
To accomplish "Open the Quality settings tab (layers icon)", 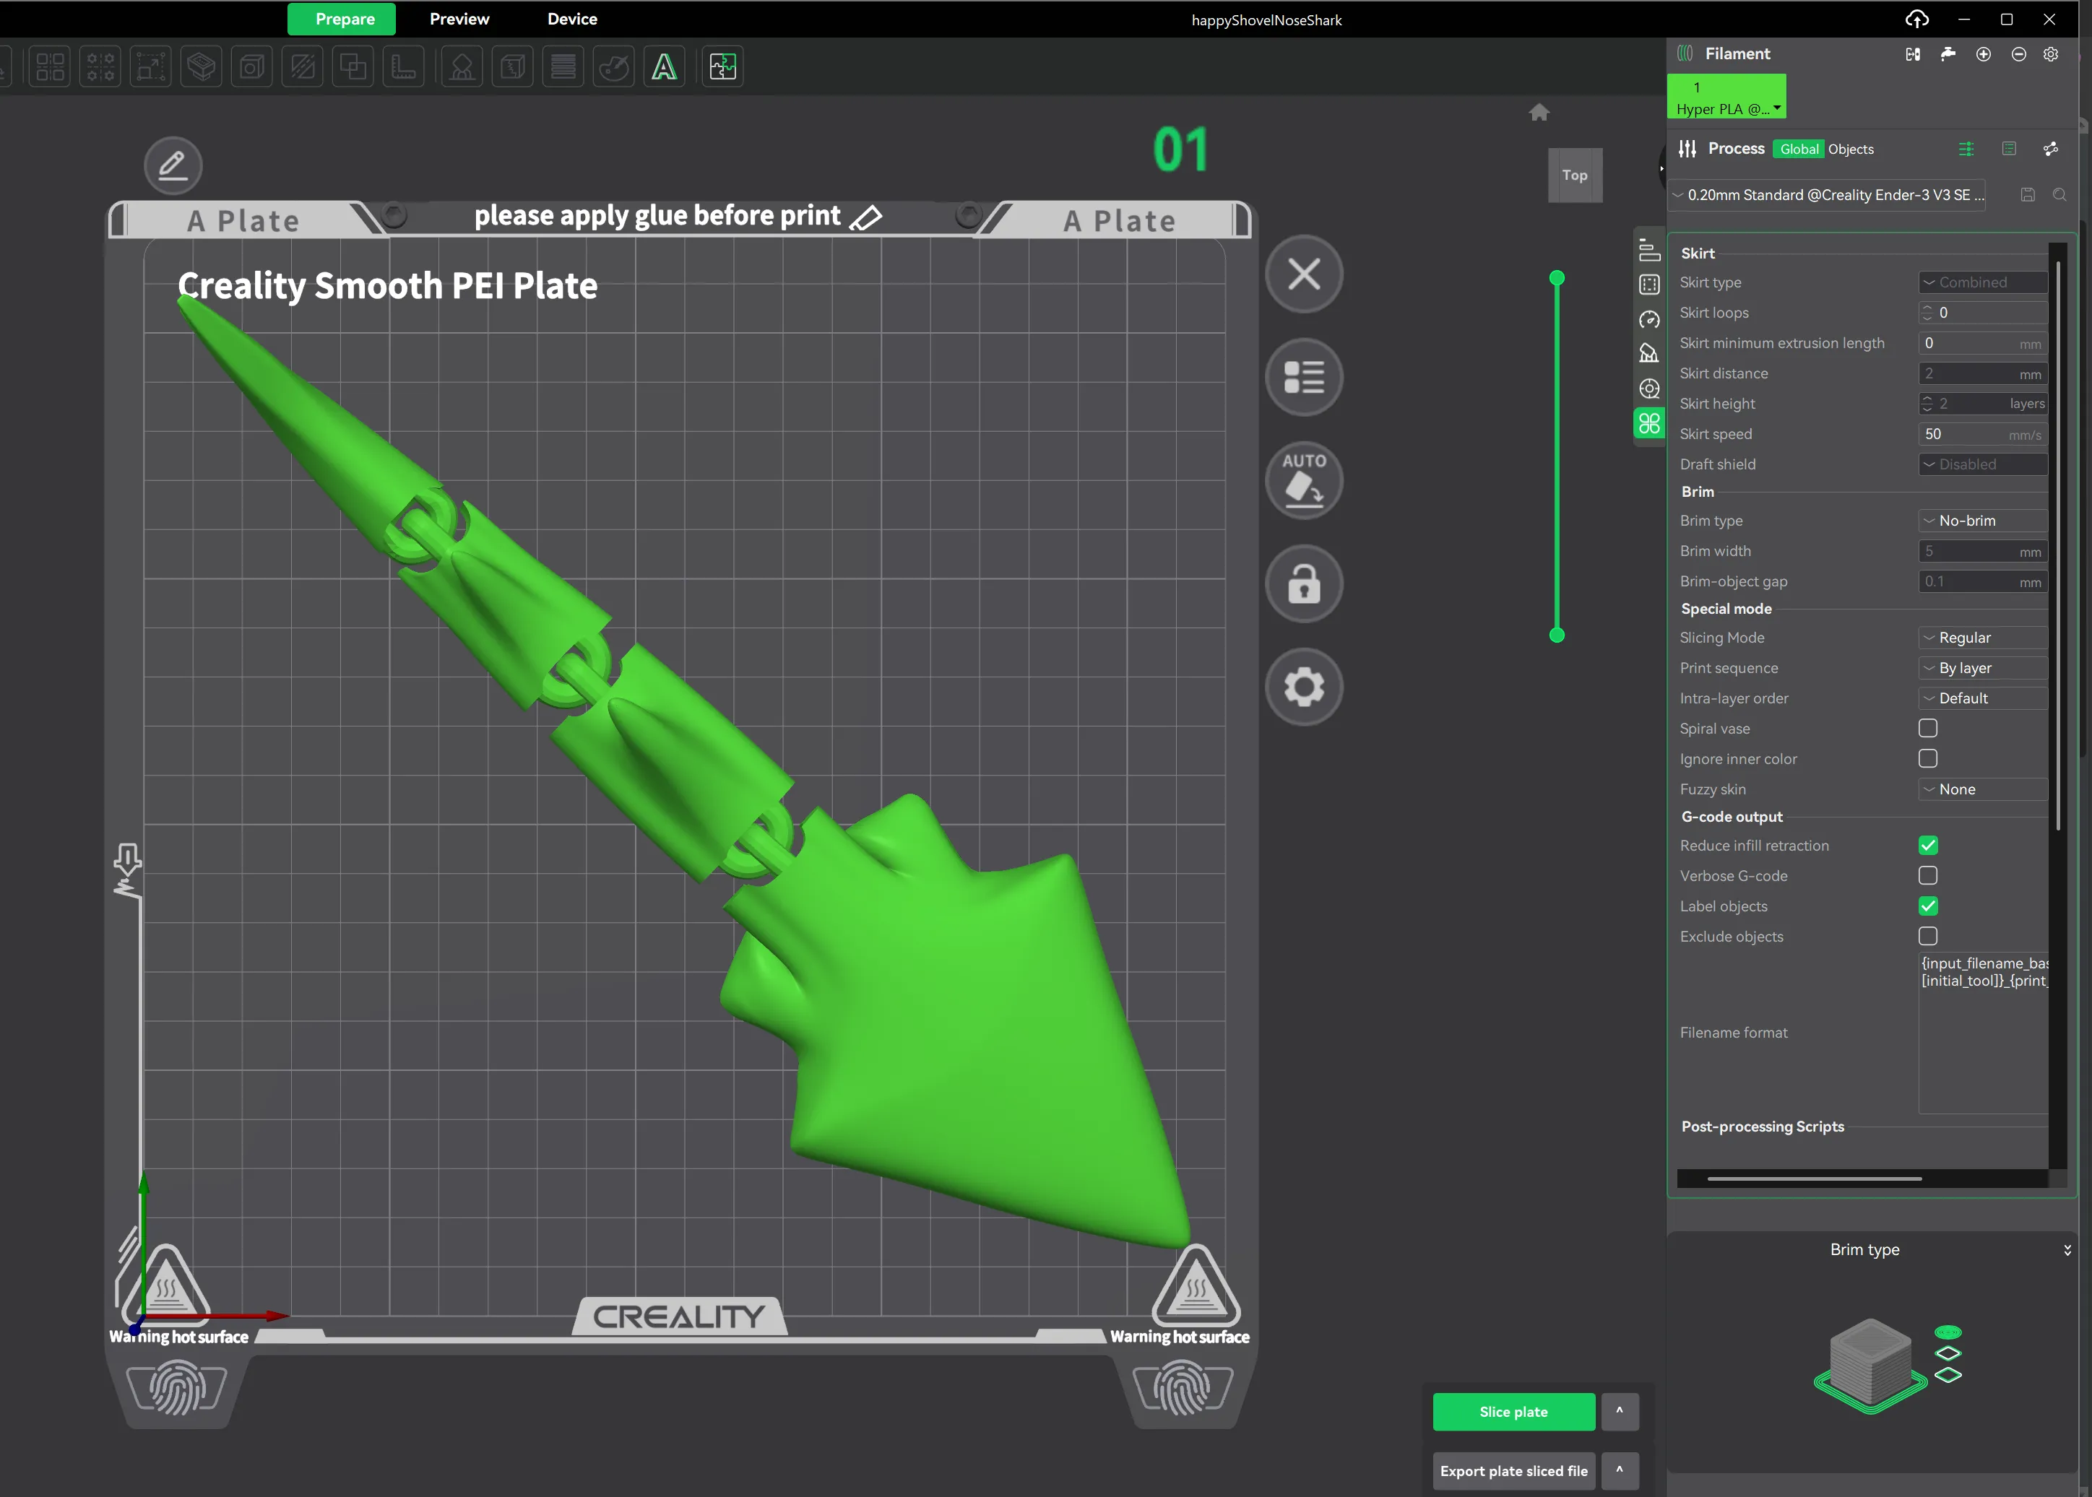I will [1649, 250].
